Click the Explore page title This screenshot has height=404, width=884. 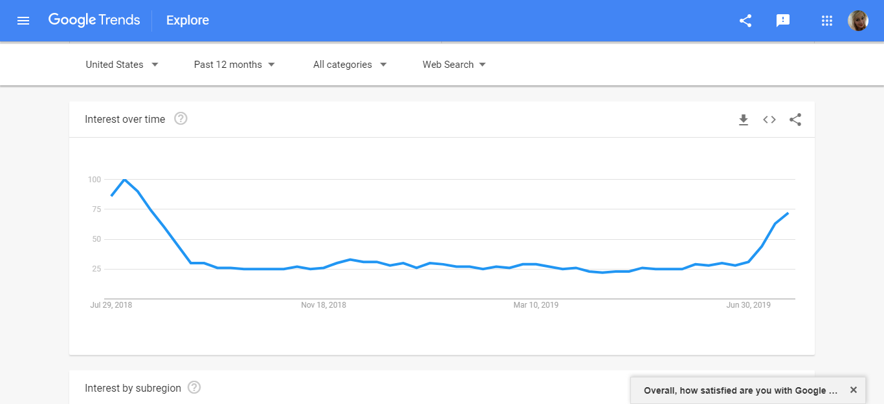click(188, 21)
